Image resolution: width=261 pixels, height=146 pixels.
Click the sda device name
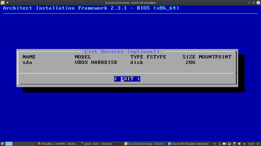click(x=27, y=62)
